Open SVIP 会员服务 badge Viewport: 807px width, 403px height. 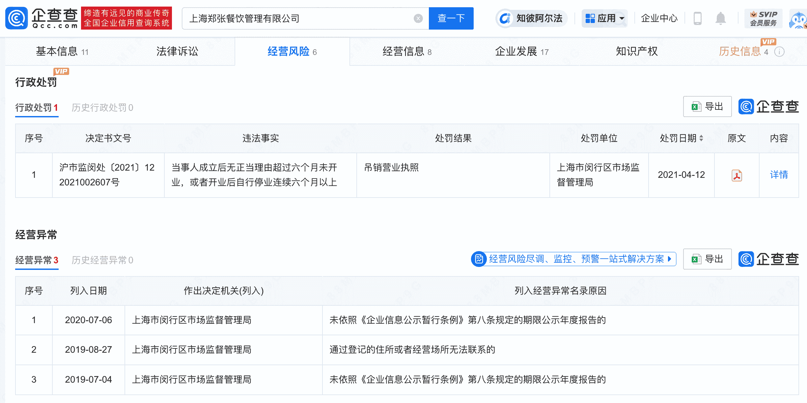[763, 18]
